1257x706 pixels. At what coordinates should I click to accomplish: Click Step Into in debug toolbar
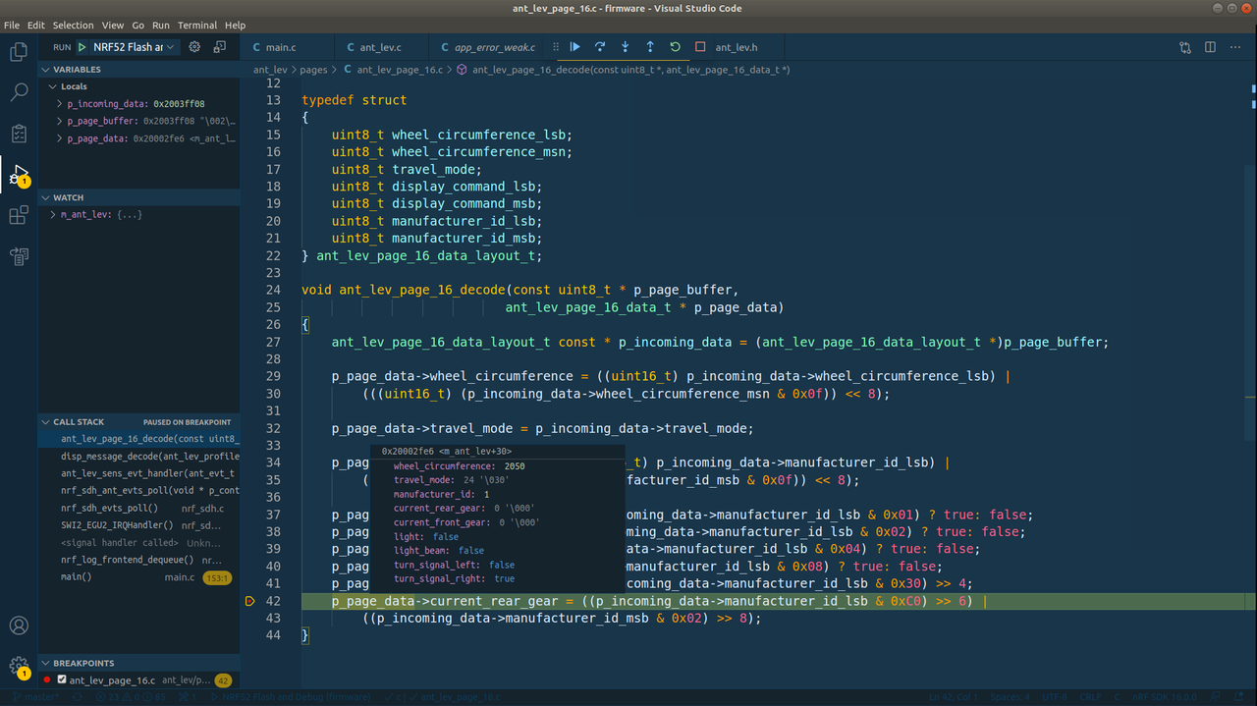(626, 47)
